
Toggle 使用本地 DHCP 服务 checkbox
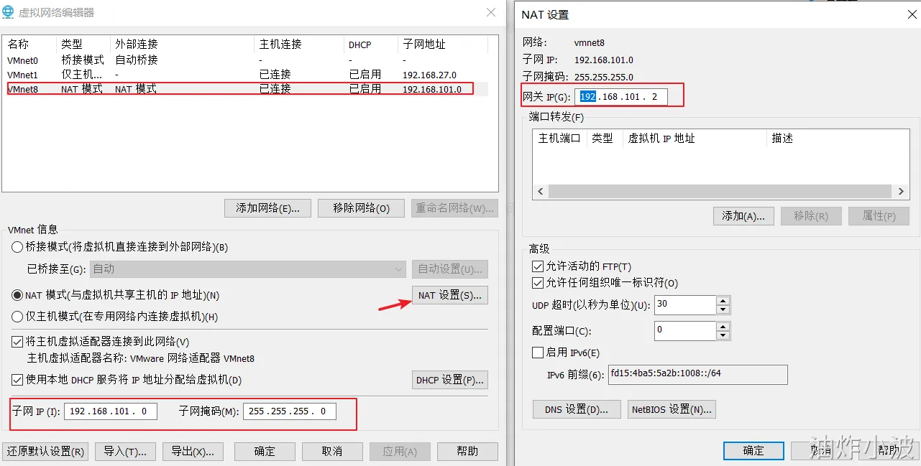17,380
